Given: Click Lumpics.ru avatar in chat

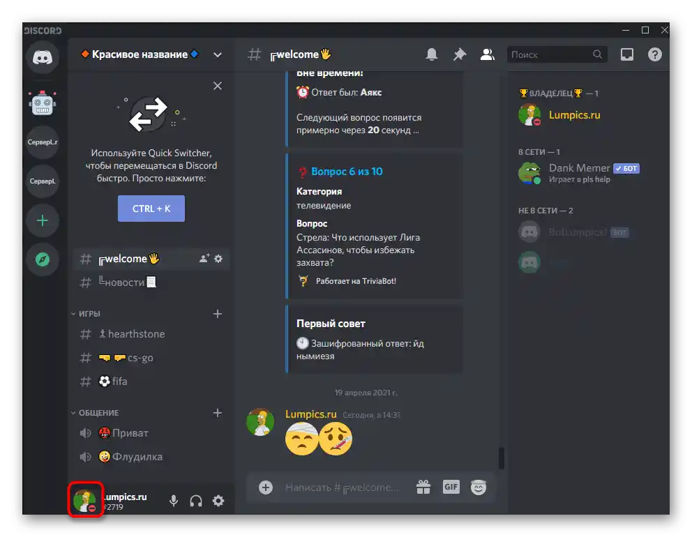Looking at the screenshot, I should (260, 422).
